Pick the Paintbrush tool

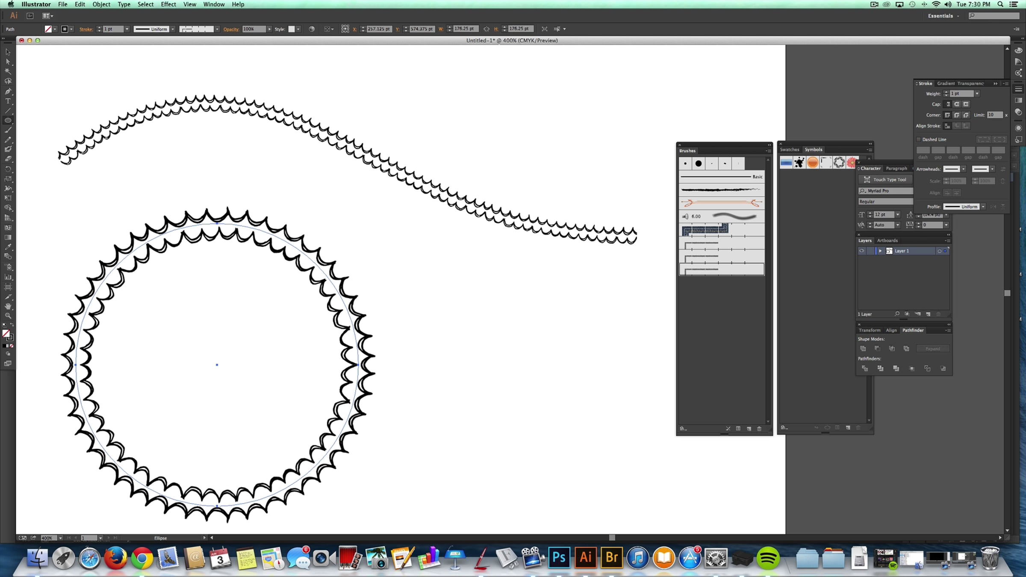8,130
